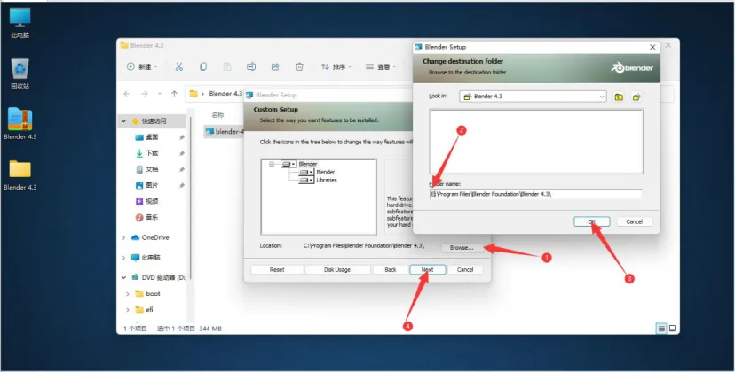
Task: Collapse the root Blender feature tree node
Action: pos(272,164)
